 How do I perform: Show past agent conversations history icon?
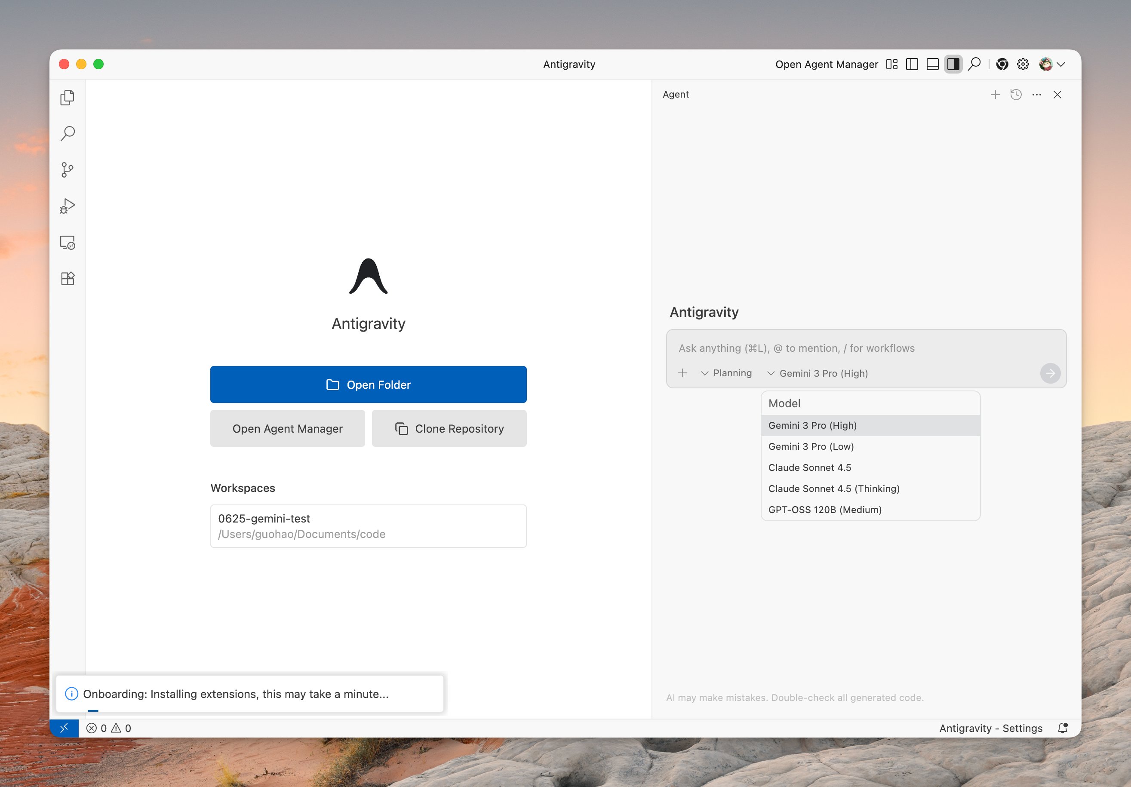(1016, 95)
